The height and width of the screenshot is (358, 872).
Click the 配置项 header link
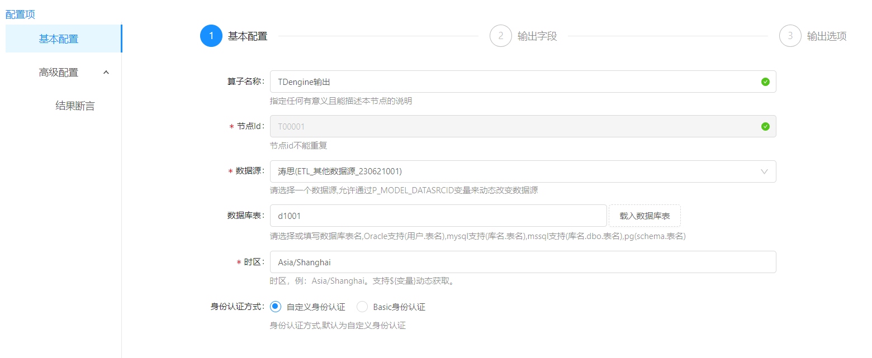20,15
